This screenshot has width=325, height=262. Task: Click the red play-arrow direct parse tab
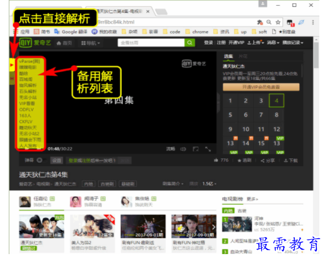12,65
